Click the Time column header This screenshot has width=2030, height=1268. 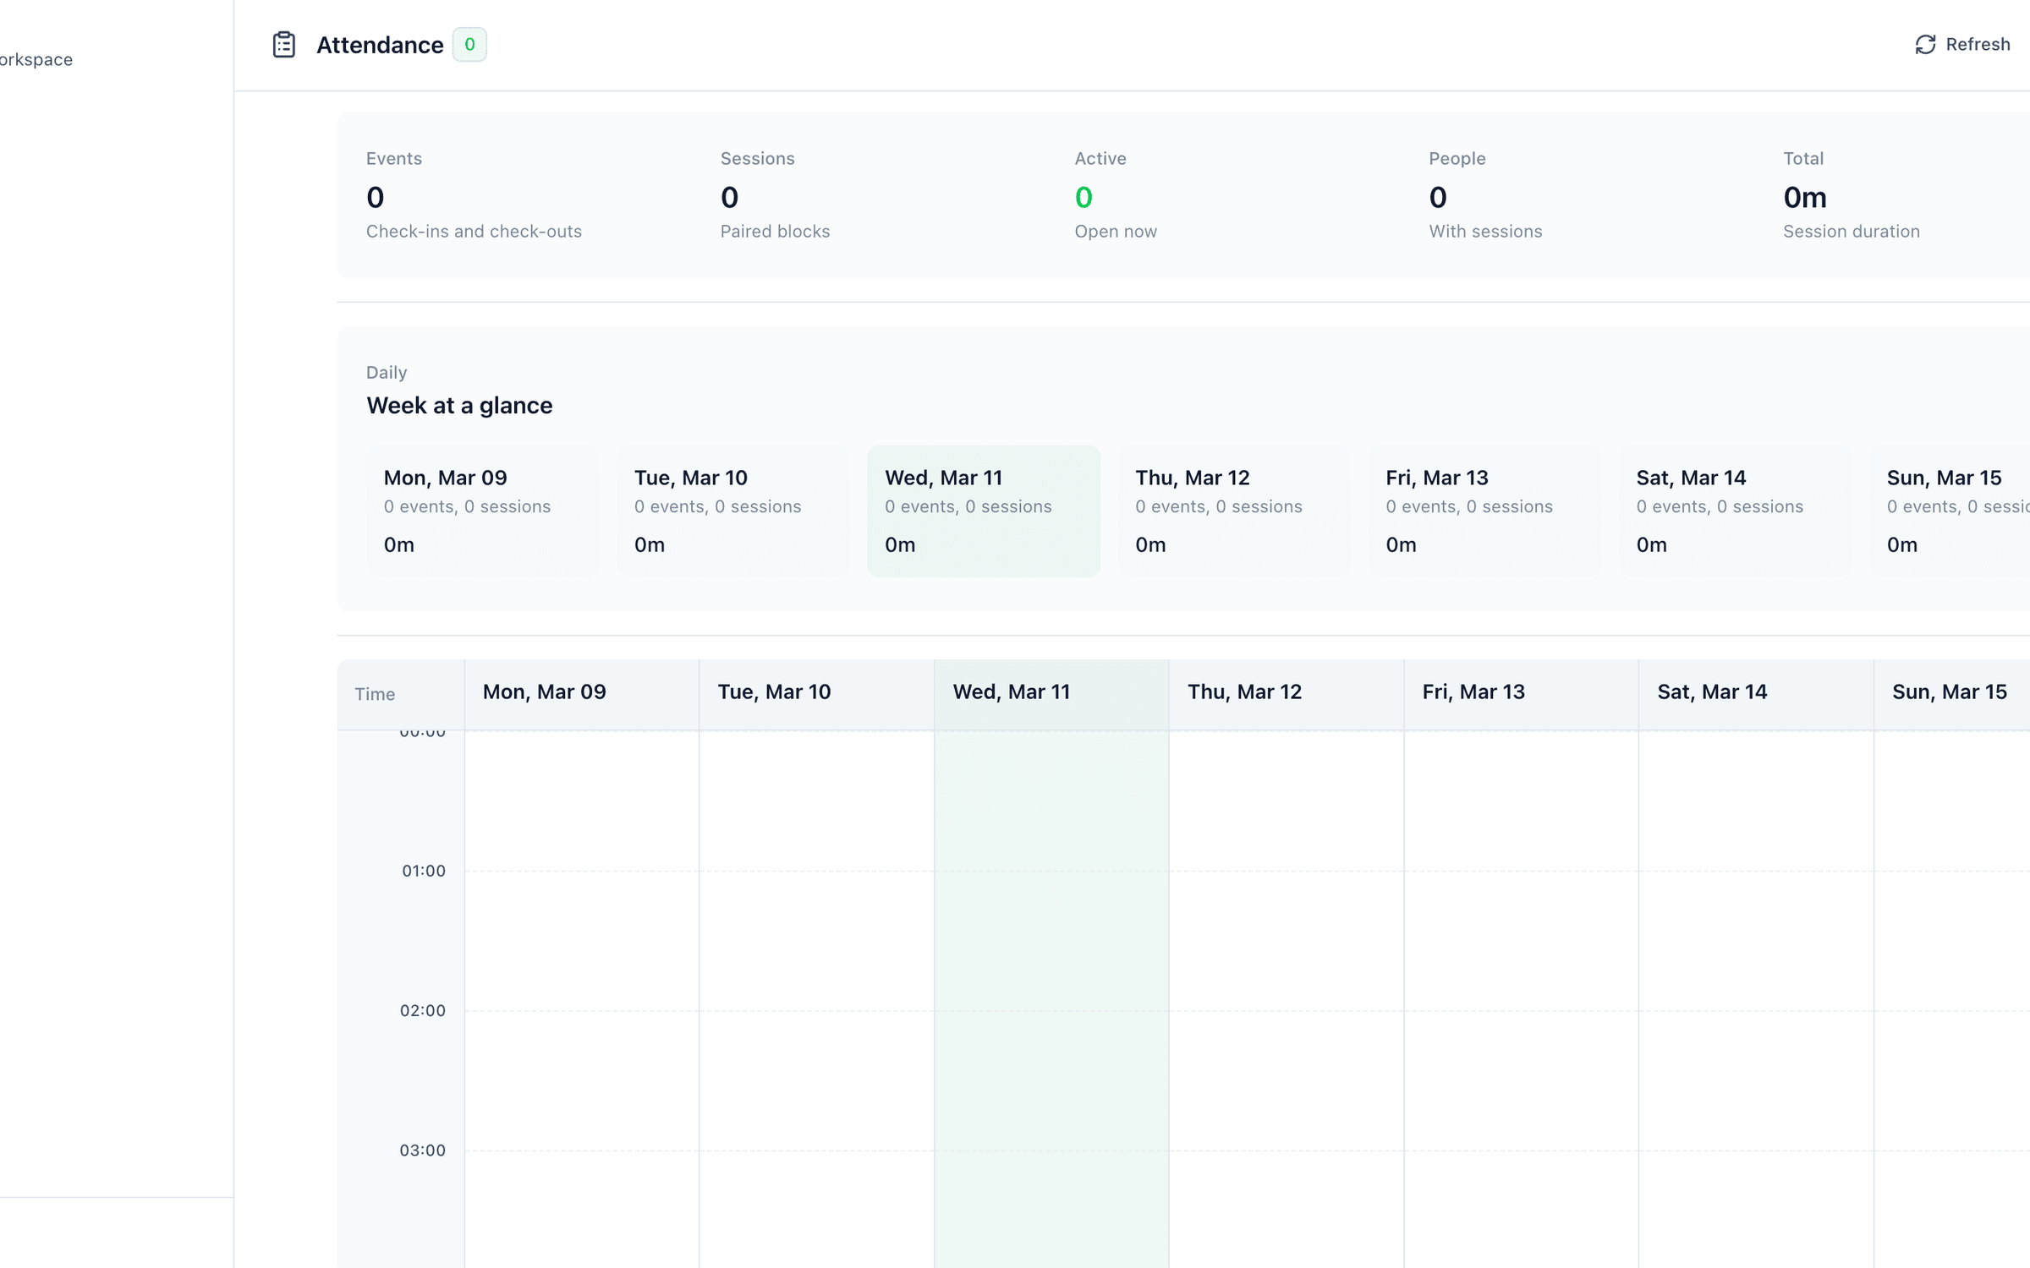coord(376,693)
